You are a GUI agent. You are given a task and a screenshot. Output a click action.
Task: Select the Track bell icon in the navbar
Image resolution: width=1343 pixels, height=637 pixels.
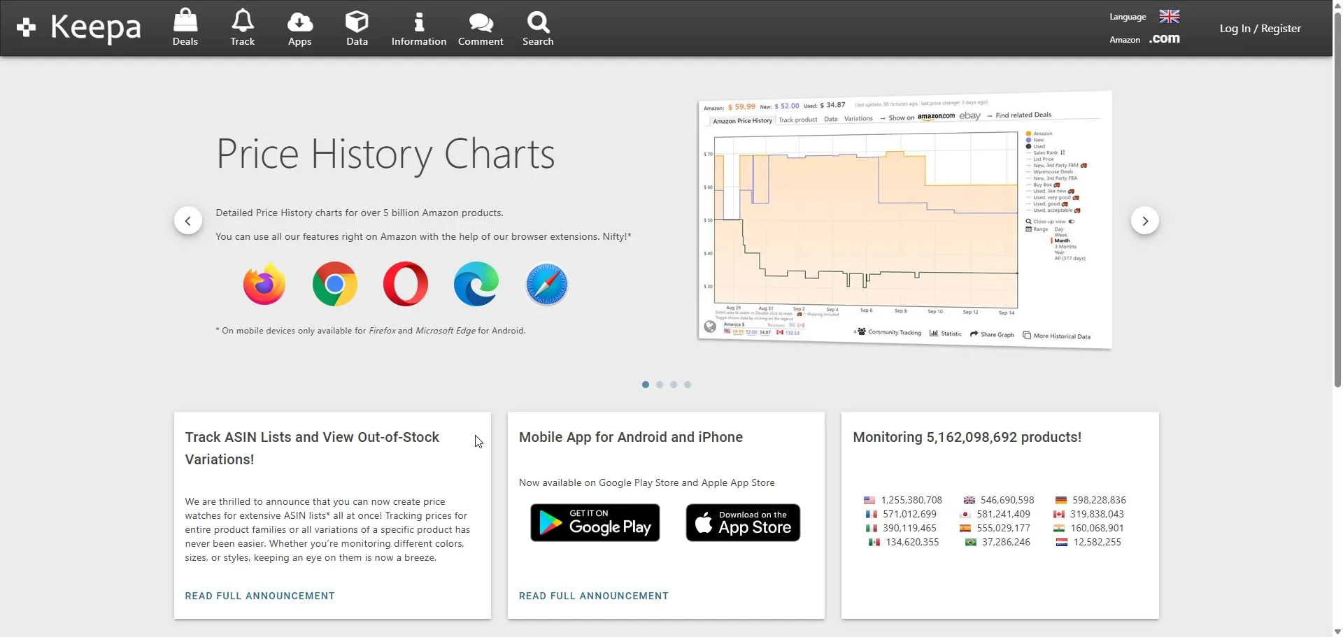point(242,21)
